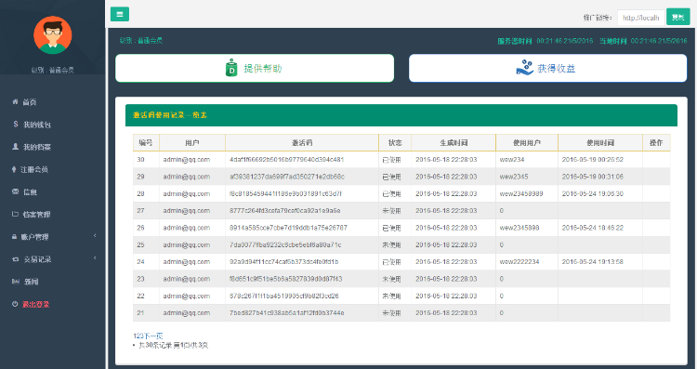Go to page 1 in pagination

[135, 336]
